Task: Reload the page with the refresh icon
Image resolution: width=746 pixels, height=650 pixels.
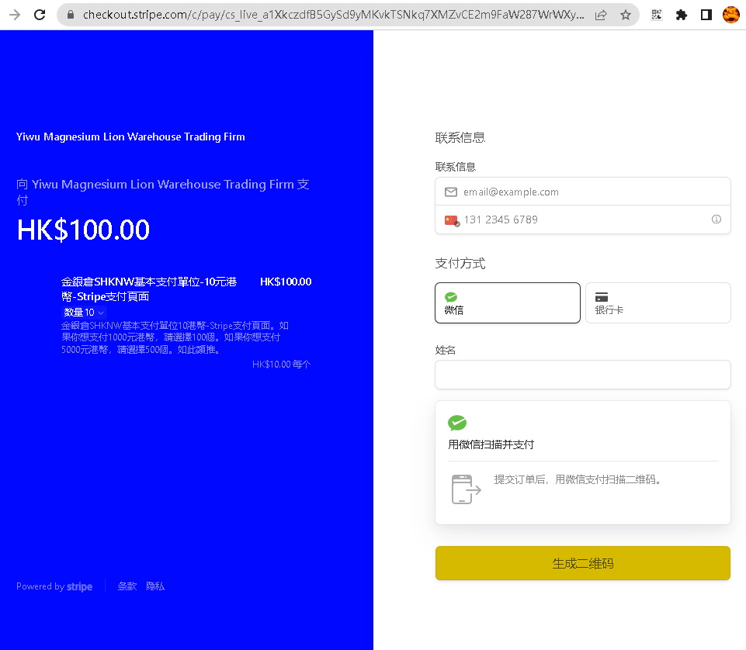Action: pyautogui.click(x=40, y=15)
